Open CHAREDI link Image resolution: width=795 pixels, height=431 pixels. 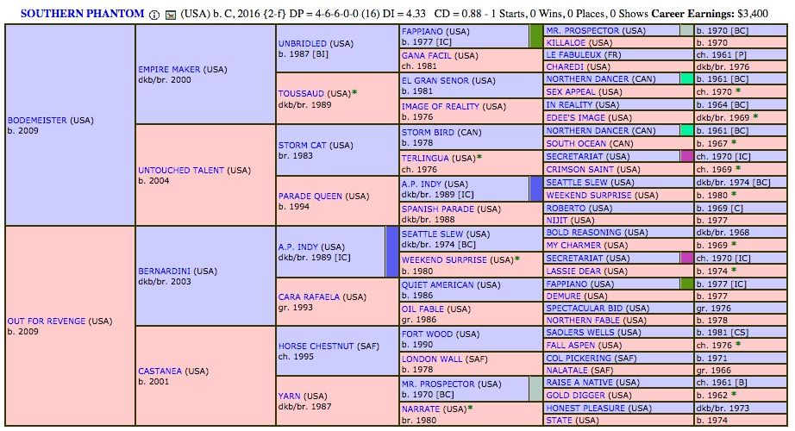click(565, 67)
